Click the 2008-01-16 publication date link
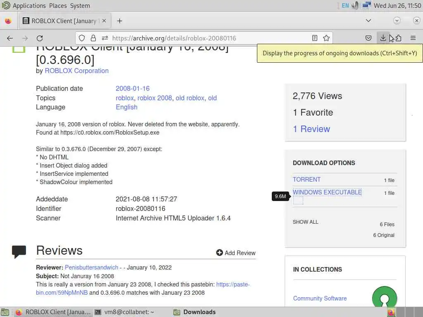The image size is (423, 317). point(133,88)
